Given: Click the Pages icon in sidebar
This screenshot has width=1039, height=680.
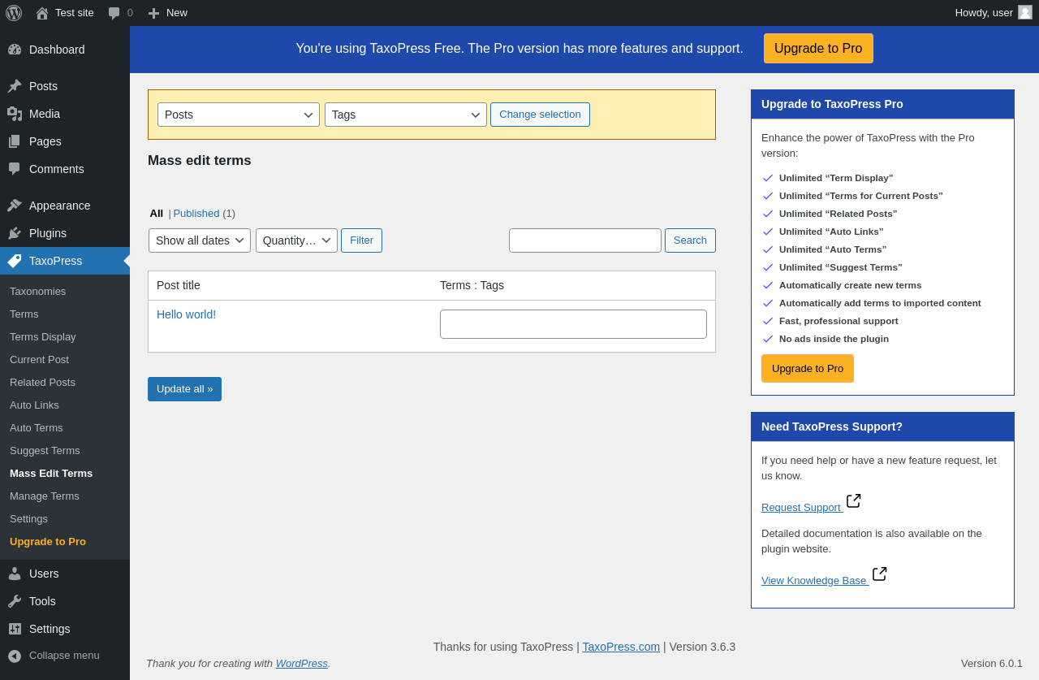Looking at the screenshot, I should 15,141.
